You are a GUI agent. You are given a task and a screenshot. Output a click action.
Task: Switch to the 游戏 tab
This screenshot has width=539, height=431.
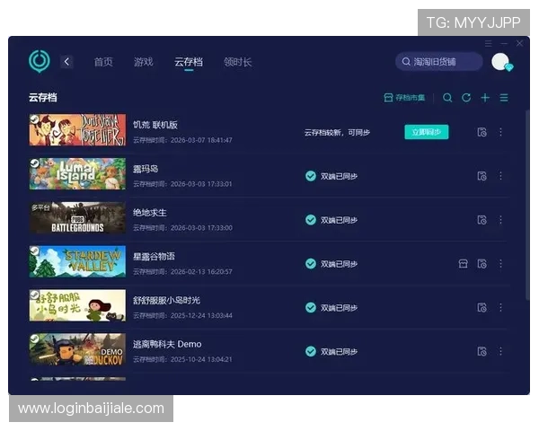coord(144,62)
